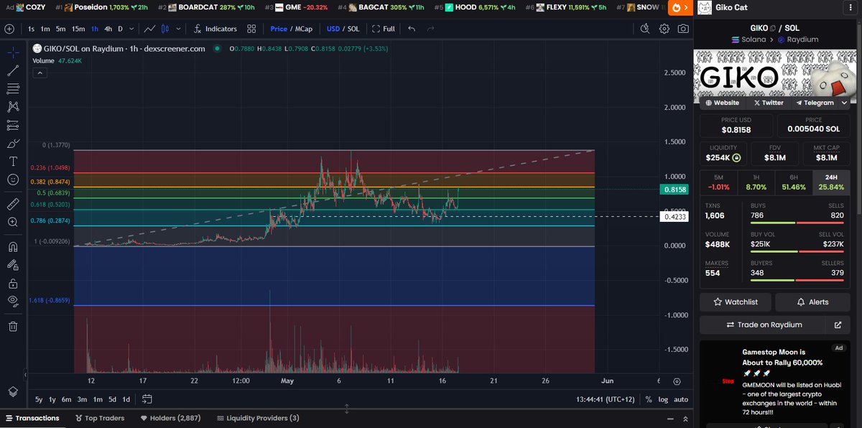Select the ruler measure tool
Viewport: 862px width, 428px height.
pos(13,204)
